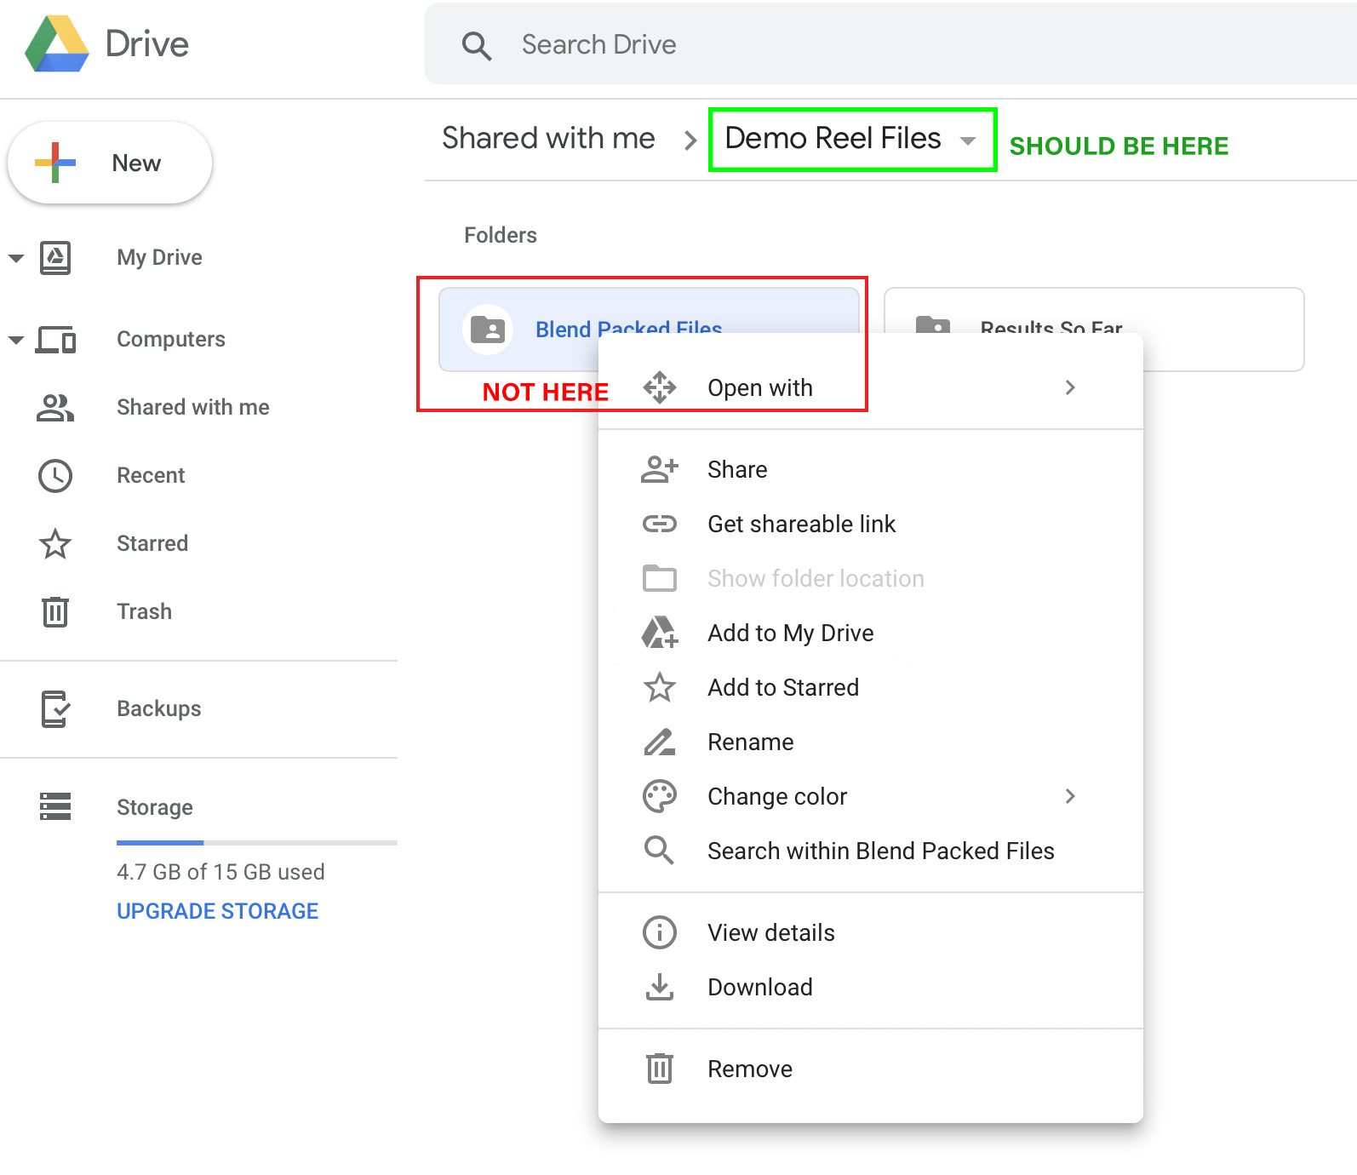The image size is (1357, 1175).
Task: Click the search magnifier icon
Action: (477, 45)
